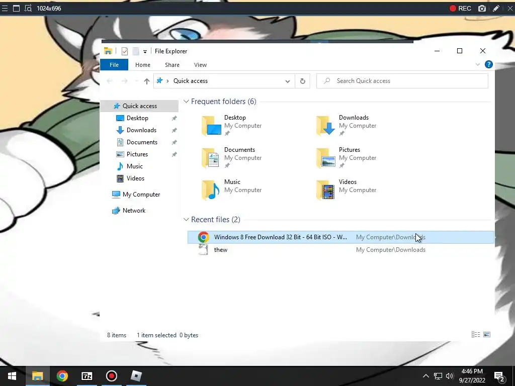Open the Customize Quick Access Toolbar dropdown arrow
The width and height of the screenshot is (515, 386).
(x=145, y=52)
